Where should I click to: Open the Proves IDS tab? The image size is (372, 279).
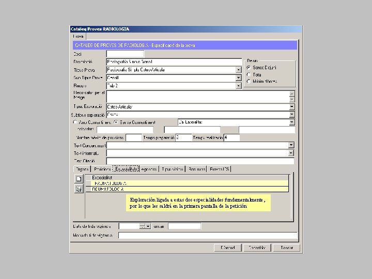tap(219, 169)
